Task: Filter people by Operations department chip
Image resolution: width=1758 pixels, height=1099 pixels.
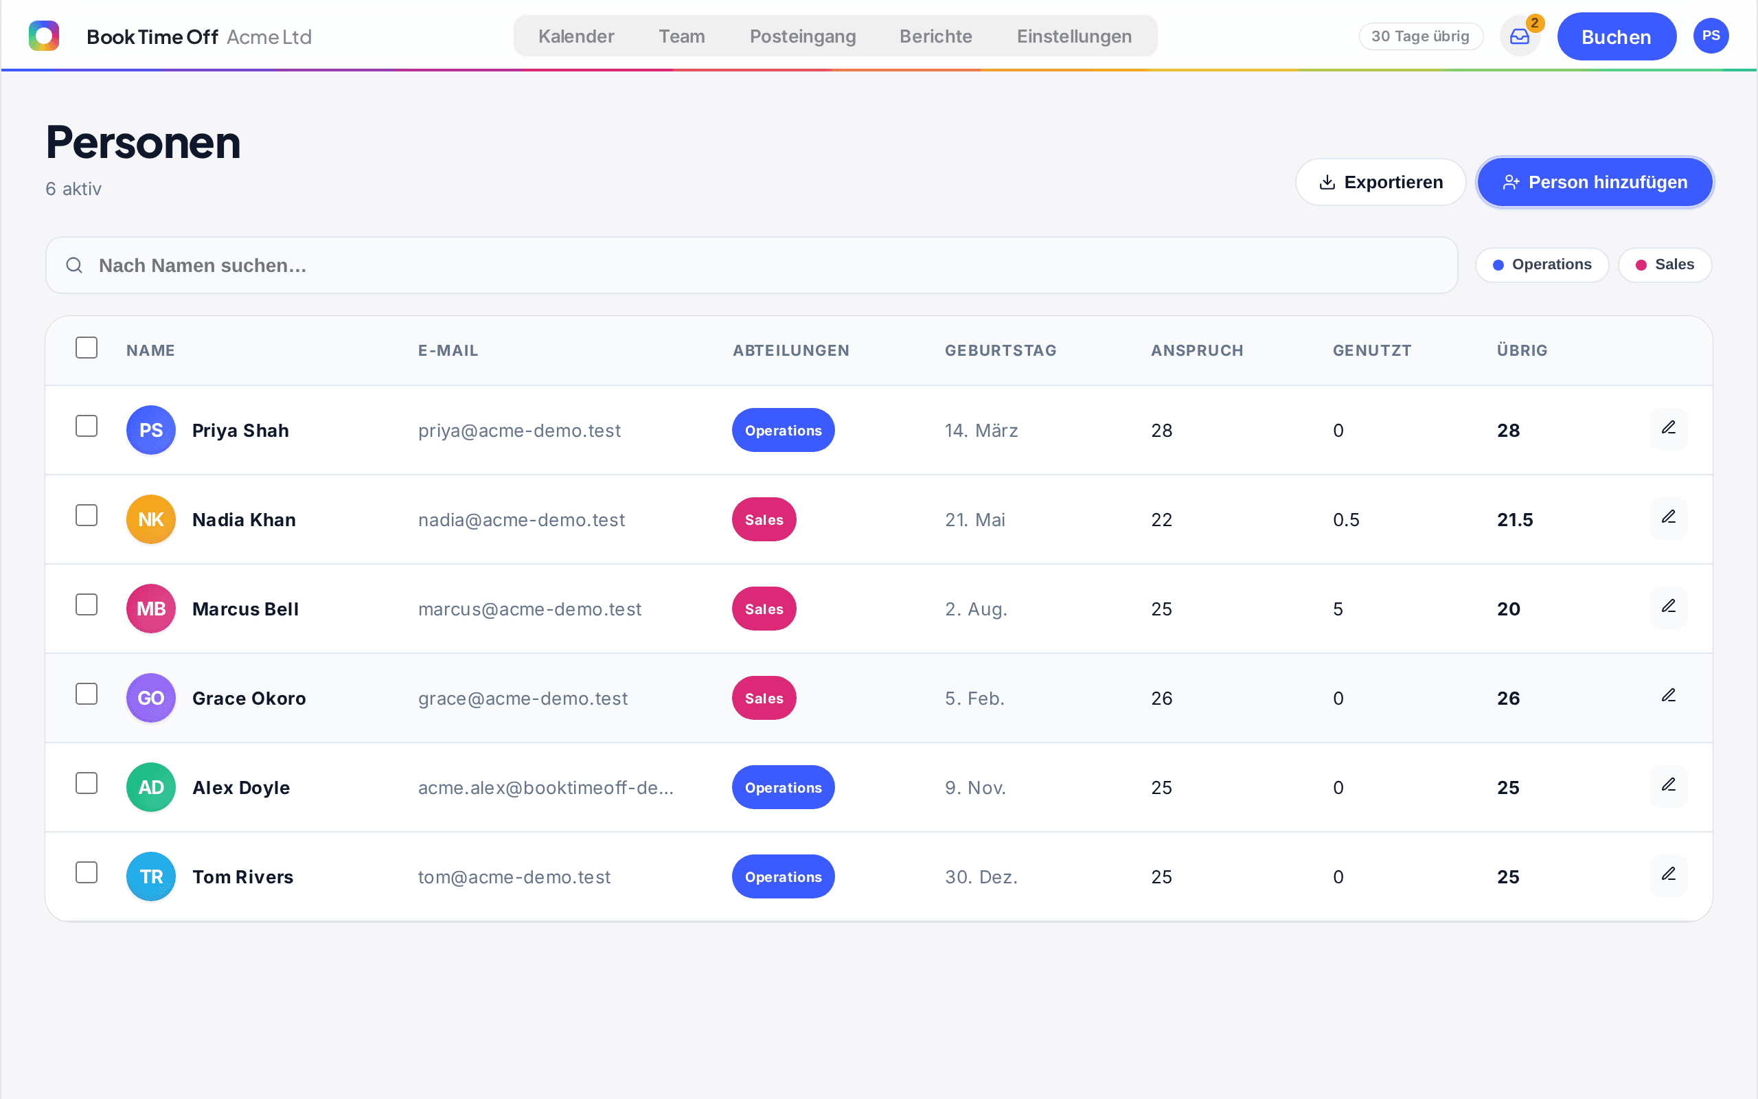Action: point(1542,264)
